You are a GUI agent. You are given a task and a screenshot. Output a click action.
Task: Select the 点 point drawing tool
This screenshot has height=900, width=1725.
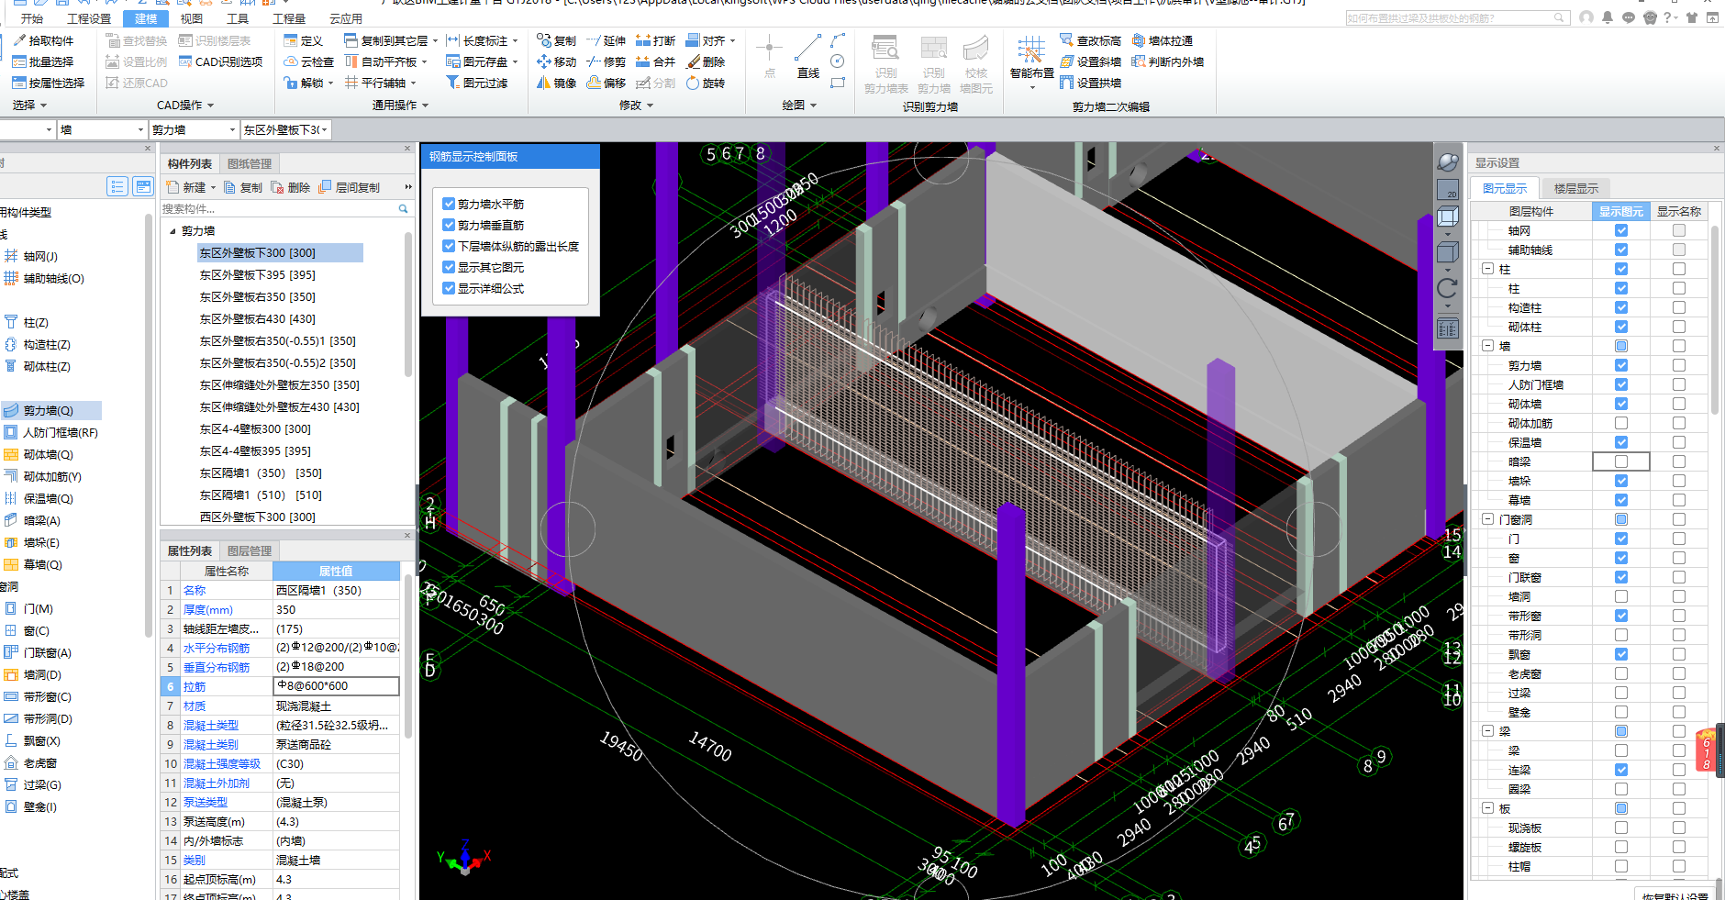coord(770,57)
